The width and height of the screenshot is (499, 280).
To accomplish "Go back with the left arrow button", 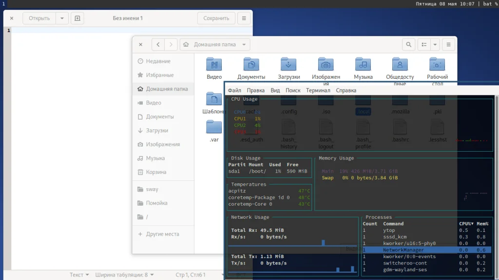I will point(158,44).
